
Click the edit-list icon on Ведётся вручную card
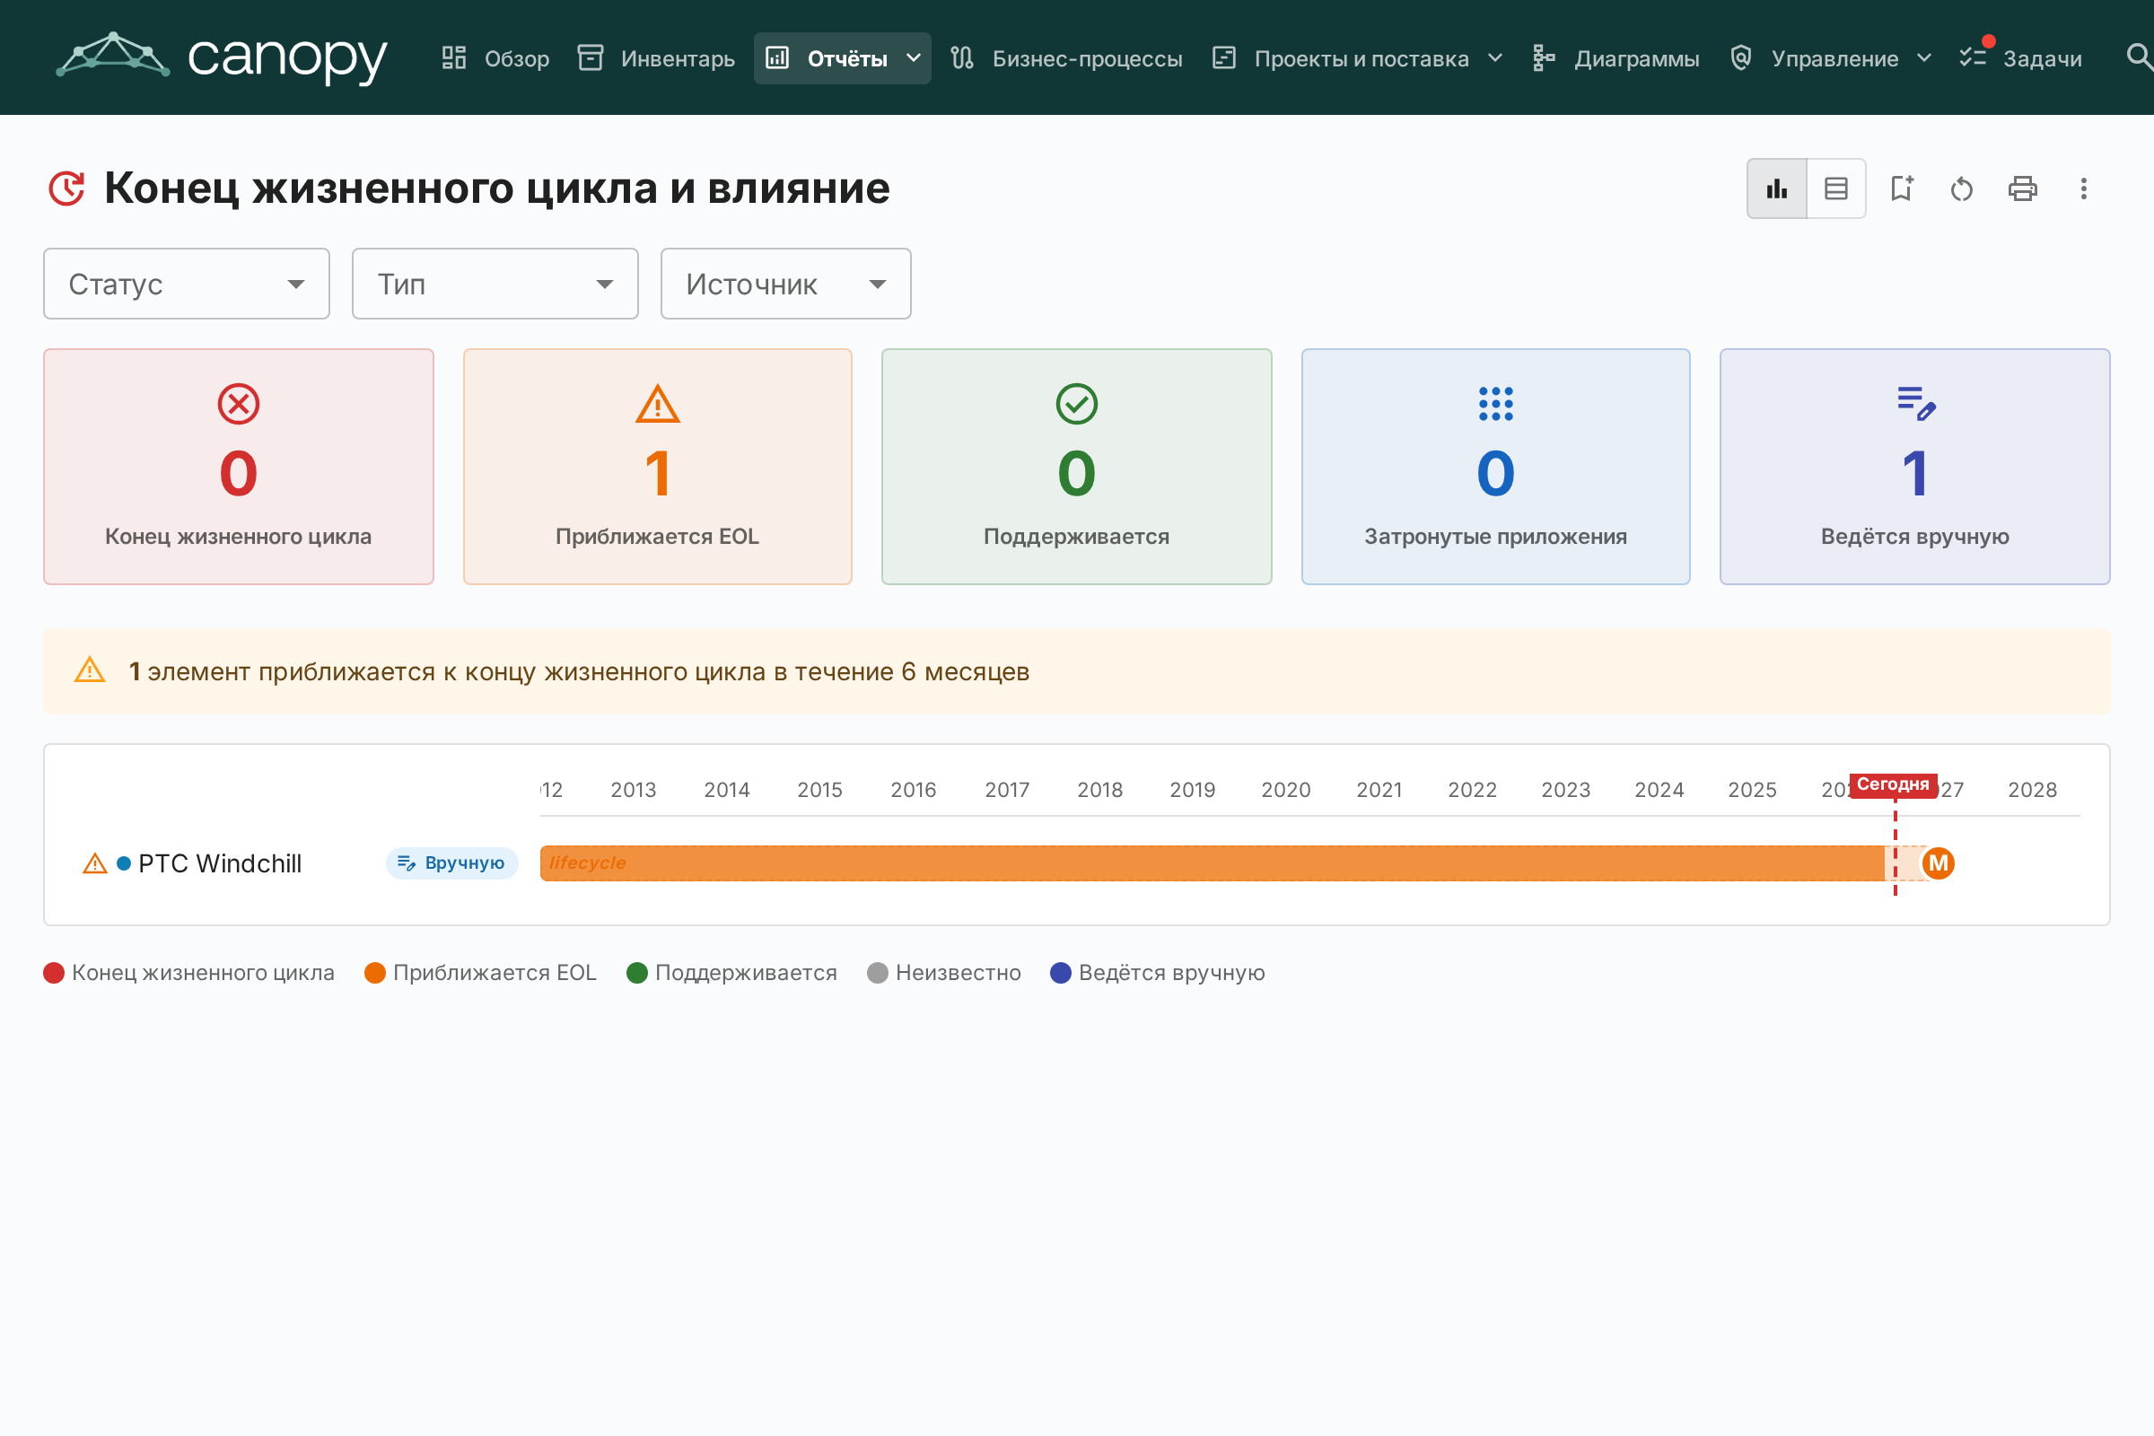pyautogui.click(x=1916, y=404)
